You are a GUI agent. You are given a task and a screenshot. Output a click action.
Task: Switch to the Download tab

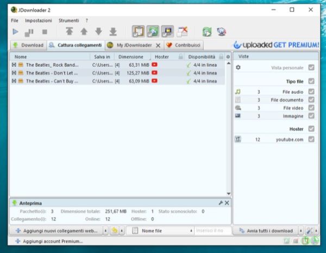coord(28,45)
